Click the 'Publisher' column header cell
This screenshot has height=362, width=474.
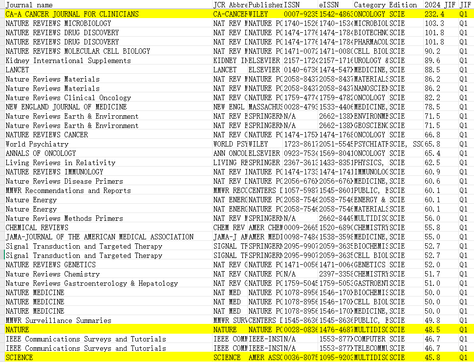(265, 5)
